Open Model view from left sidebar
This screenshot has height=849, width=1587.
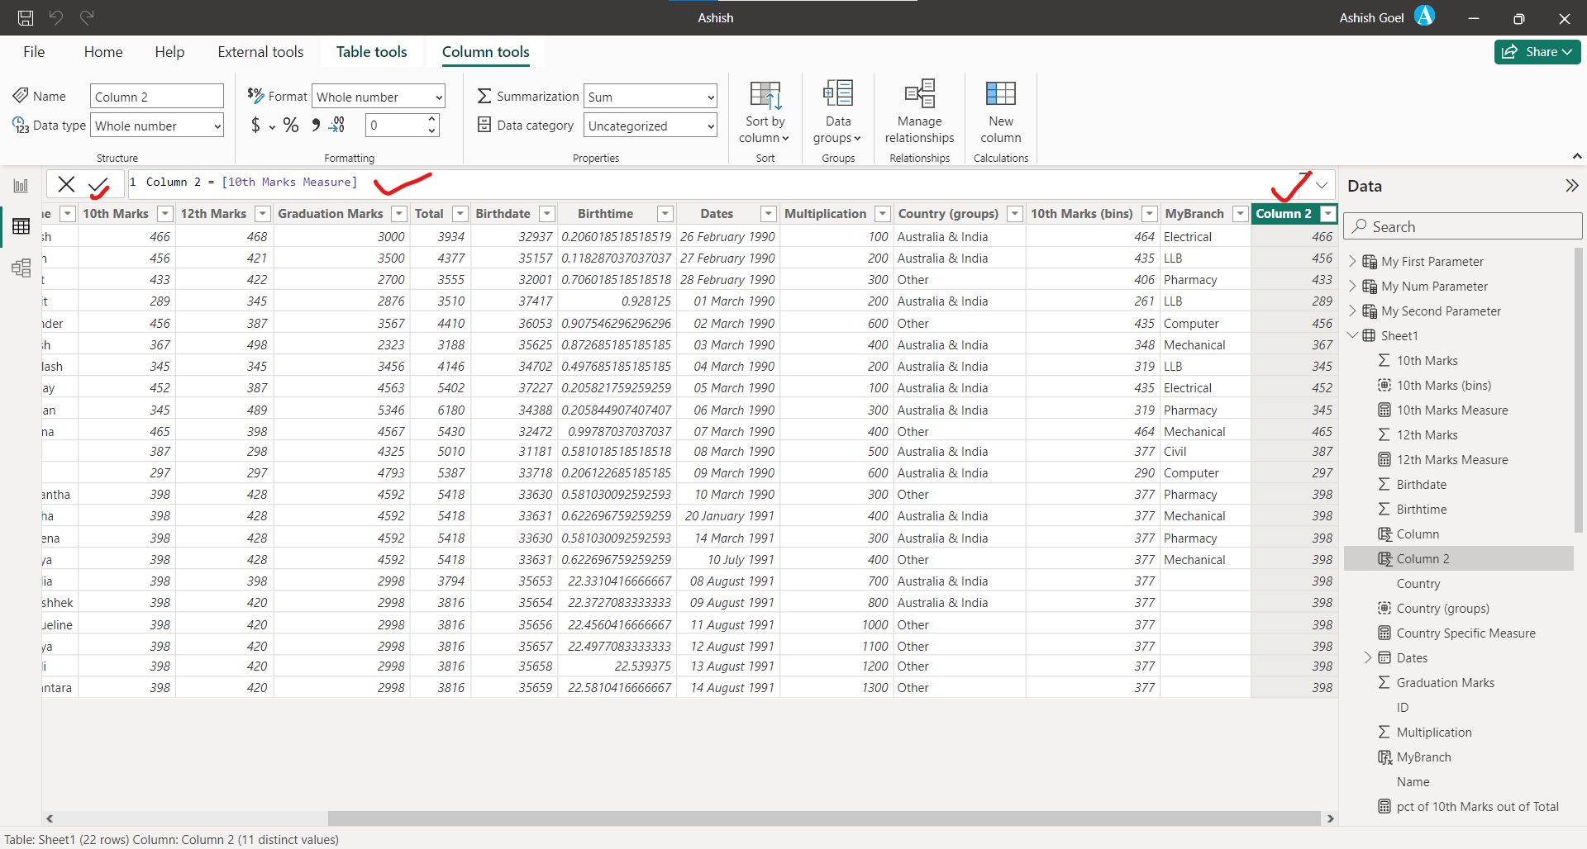(x=21, y=268)
